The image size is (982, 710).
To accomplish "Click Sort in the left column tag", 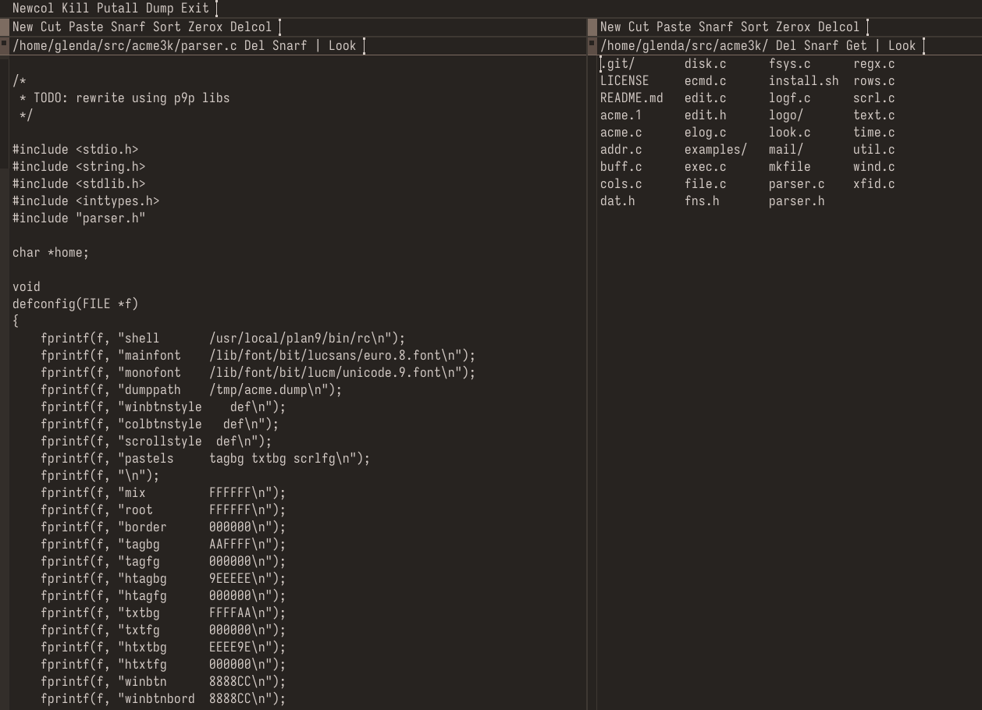I will click(167, 27).
